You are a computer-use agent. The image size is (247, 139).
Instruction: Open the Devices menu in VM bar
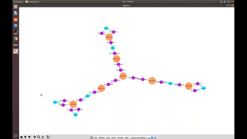(120, 138)
